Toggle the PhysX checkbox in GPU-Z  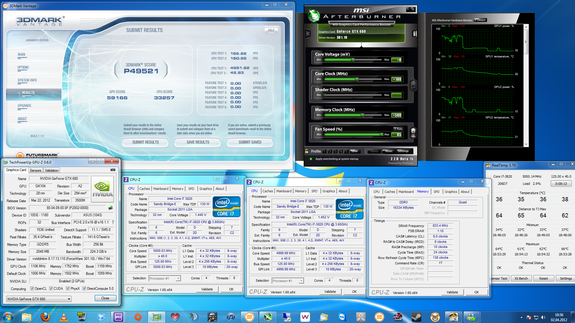pyautogui.click(x=68, y=289)
